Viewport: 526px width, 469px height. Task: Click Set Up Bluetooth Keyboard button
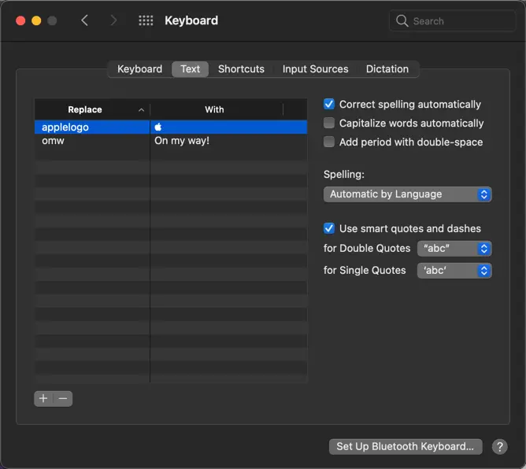[406, 446]
